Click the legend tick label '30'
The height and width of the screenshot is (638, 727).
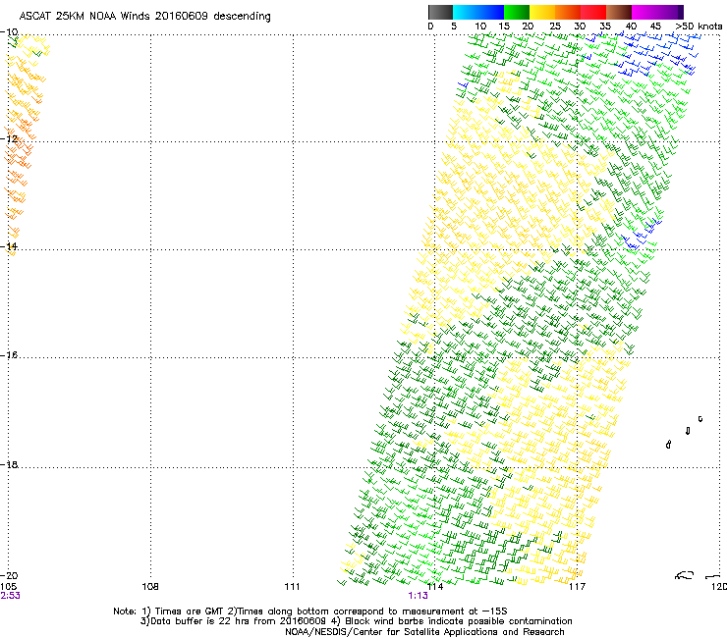click(580, 27)
